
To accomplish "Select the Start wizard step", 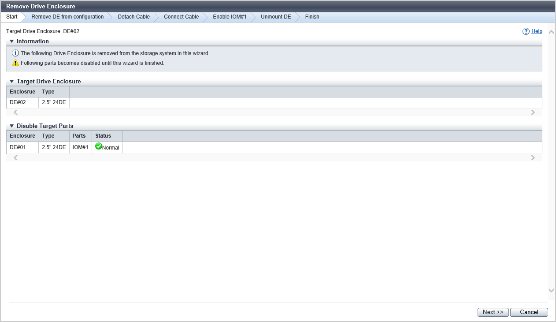I will tap(12, 17).
